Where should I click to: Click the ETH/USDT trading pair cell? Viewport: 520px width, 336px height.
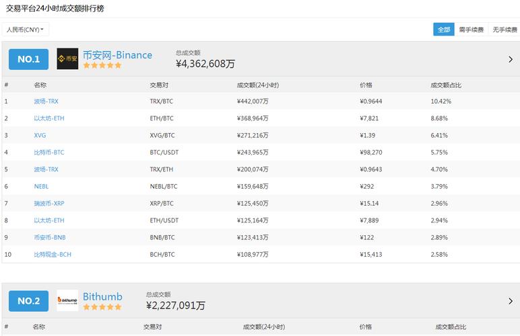[x=164, y=220]
